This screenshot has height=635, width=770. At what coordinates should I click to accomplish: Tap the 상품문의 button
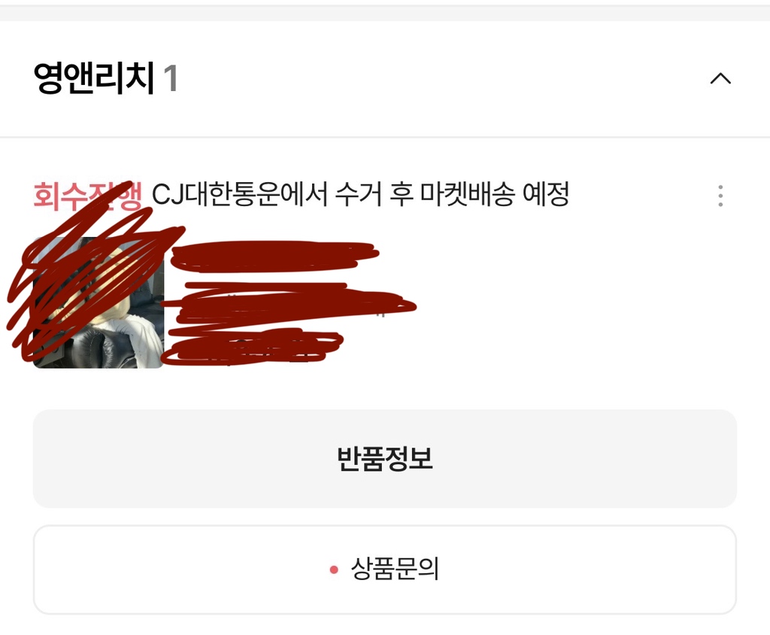point(384,570)
